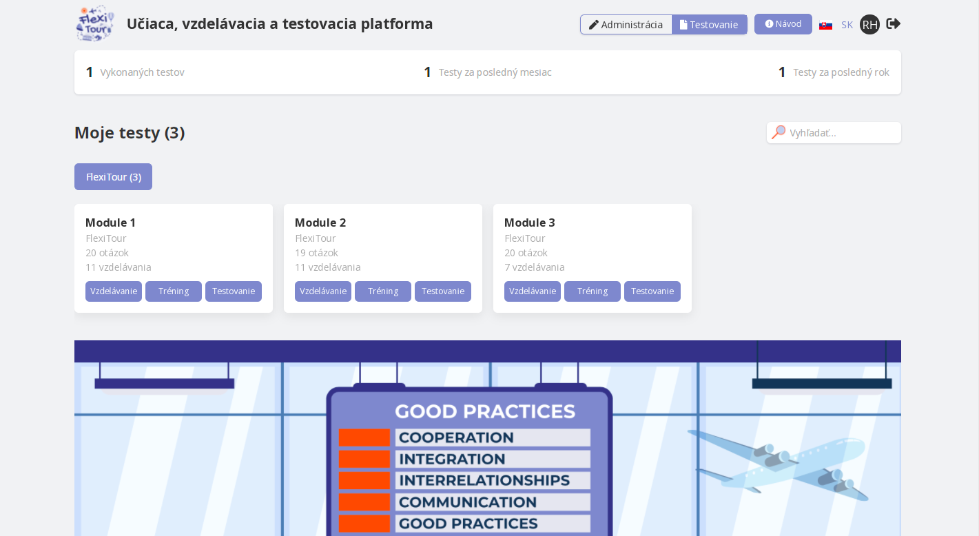
Task: Start Tréning for Module 1
Action: point(174,291)
